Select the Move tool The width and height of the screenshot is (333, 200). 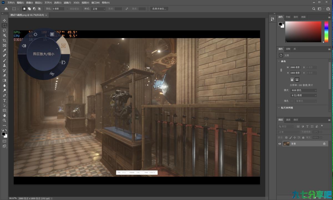(x=4, y=21)
